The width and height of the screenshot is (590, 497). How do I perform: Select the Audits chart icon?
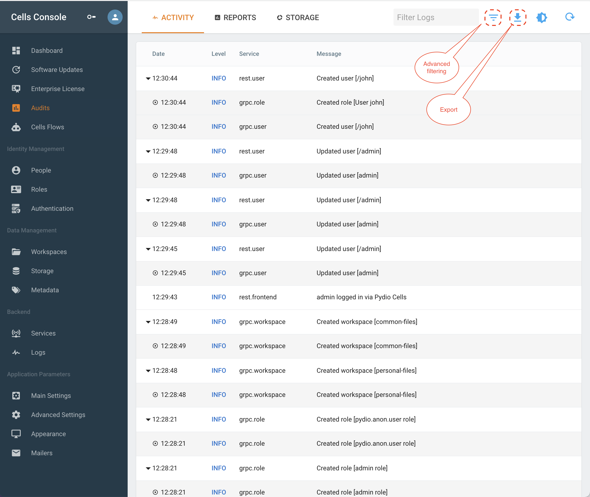16,108
